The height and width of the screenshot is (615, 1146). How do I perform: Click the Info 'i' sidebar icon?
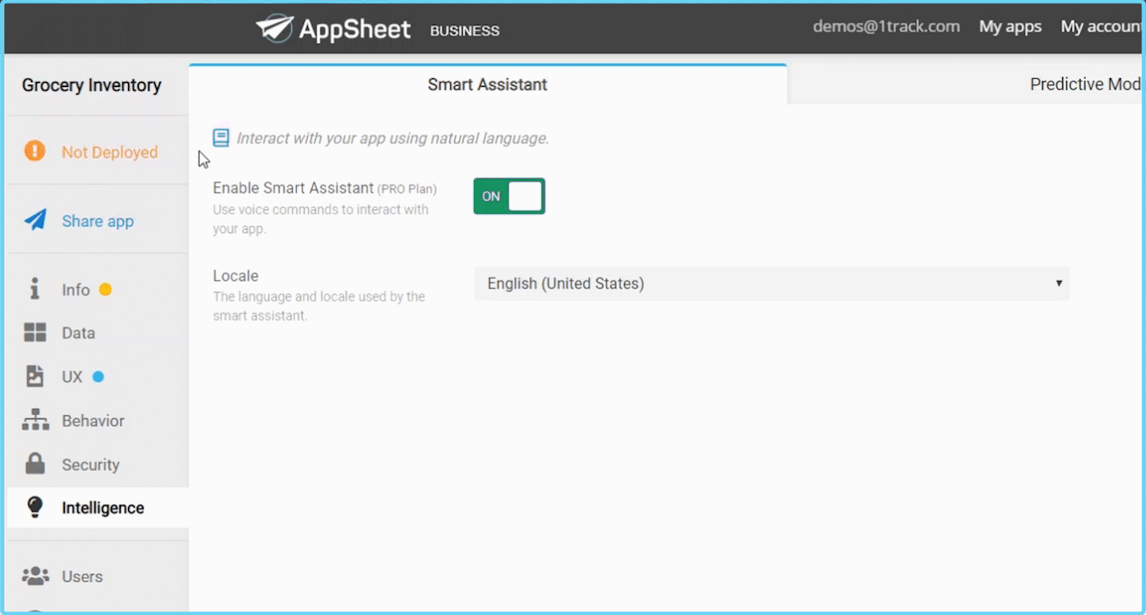tap(35, 289)
